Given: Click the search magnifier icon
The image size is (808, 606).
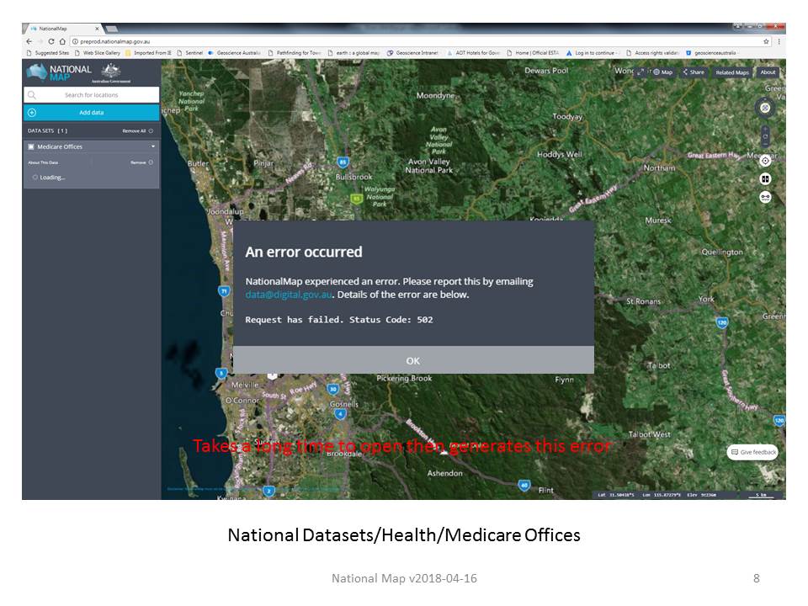Looking at the screenshot, I should [x=32, y=95].
